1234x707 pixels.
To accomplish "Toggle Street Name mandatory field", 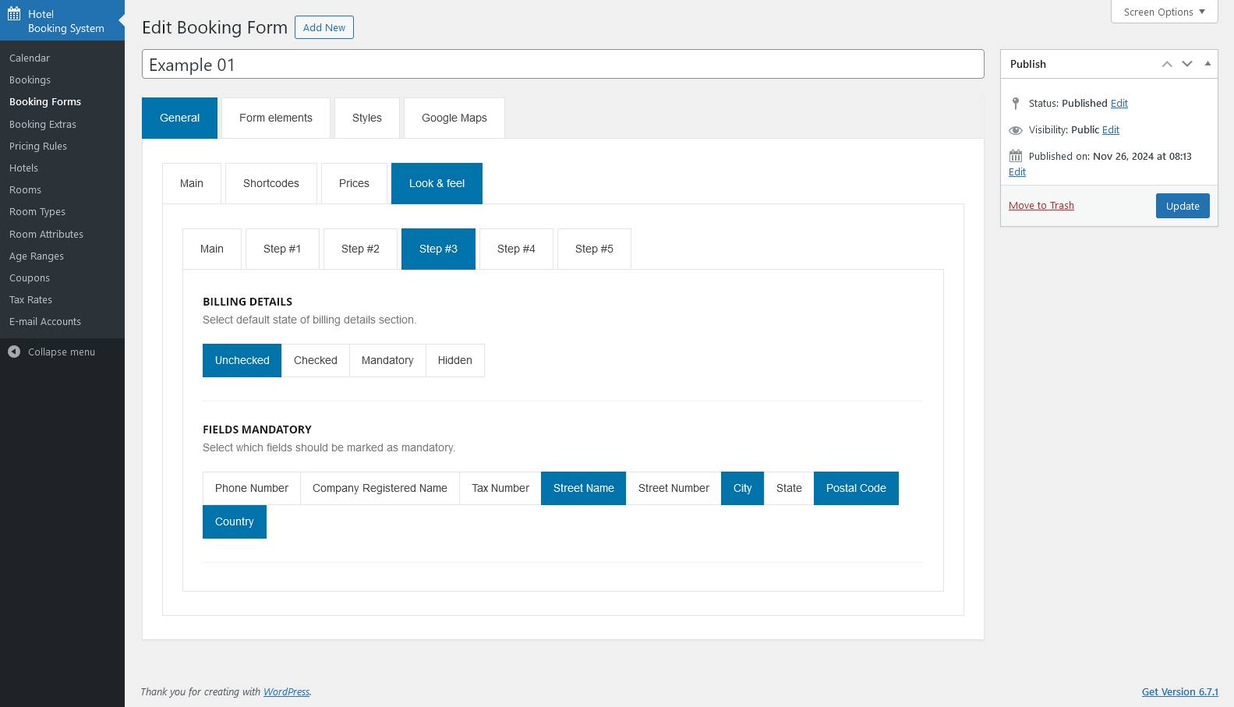I will pos(584,488).
